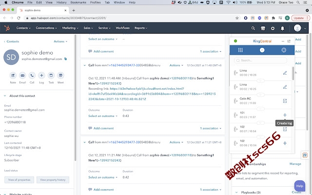Collapse the 11:48 call activity card

pyautogui.click(x=84, y=65)
